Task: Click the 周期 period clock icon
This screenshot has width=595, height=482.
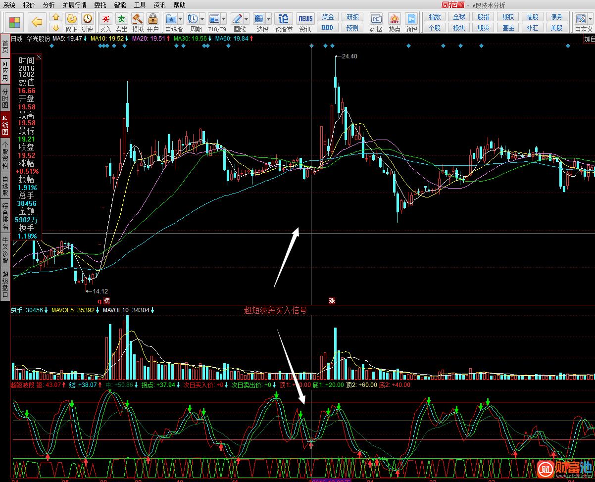Action: (193, 19)
